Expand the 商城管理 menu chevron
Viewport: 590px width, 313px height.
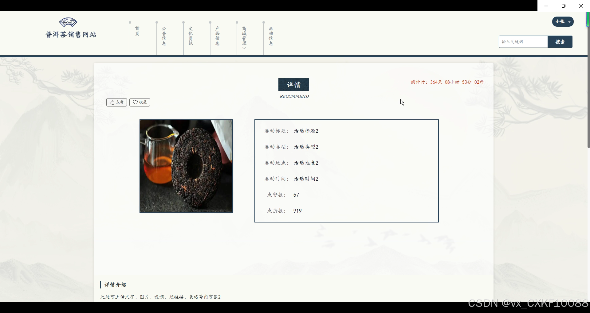pyautogui.click(x=244, y=48)
